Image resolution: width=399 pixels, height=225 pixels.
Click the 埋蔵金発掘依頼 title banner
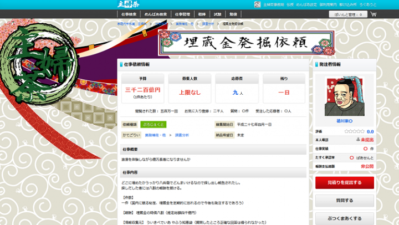tap(246, 43)
